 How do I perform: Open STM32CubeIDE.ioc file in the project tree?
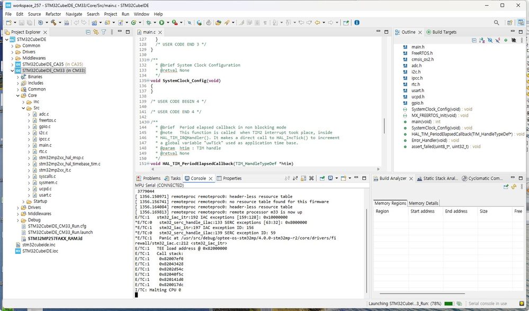point(40,251)
